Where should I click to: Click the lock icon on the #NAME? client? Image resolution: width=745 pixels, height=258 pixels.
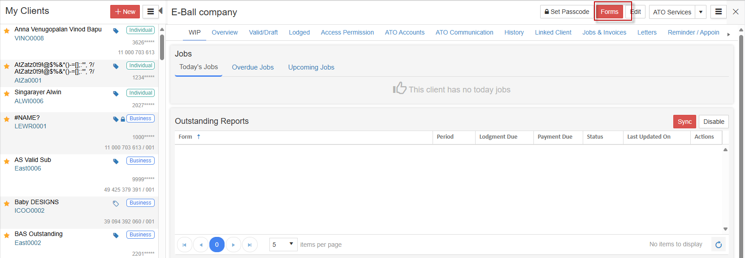click(122, 119)
